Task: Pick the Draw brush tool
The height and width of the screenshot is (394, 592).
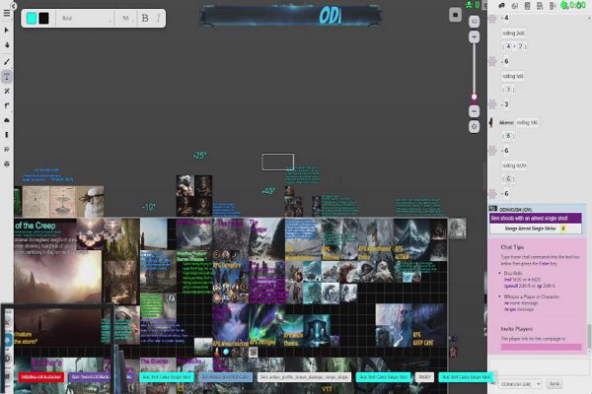Action: [x=7, y=62]
